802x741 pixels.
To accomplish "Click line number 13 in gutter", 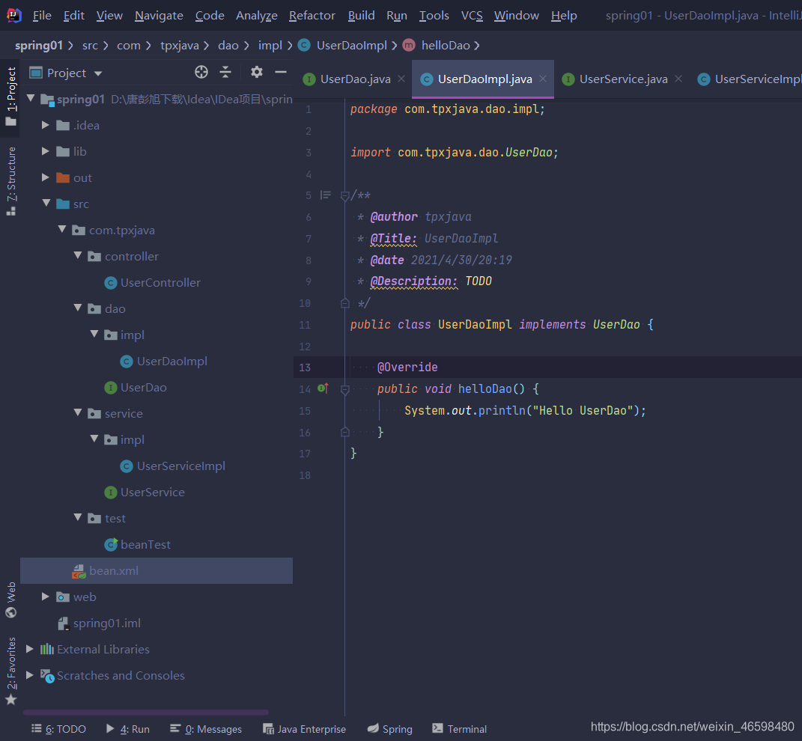I will 305,368.
